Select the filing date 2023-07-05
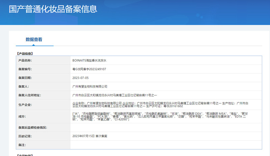The width and height of the screenshot is (270, 156). click(80, 78)
